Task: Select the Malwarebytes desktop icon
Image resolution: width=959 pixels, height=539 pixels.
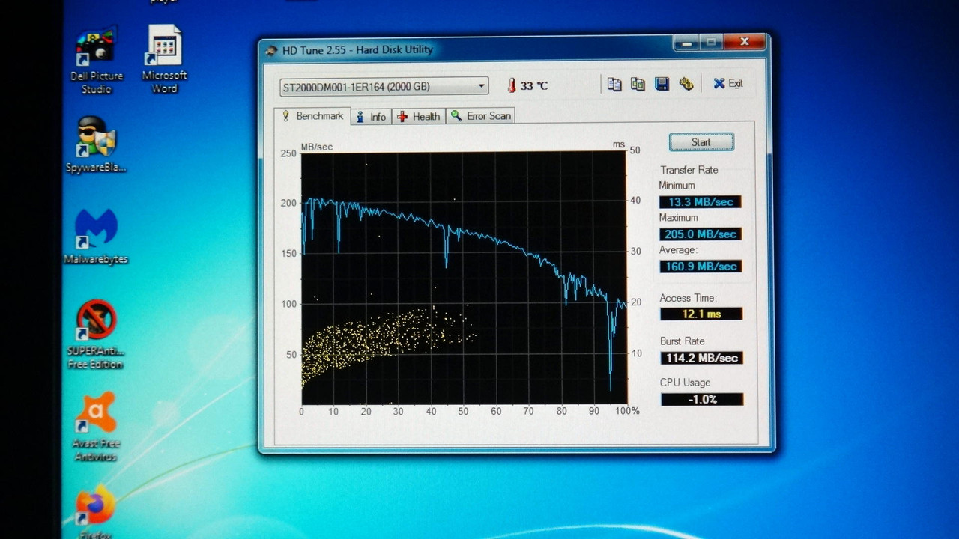Action: click(x=96, y=237)
